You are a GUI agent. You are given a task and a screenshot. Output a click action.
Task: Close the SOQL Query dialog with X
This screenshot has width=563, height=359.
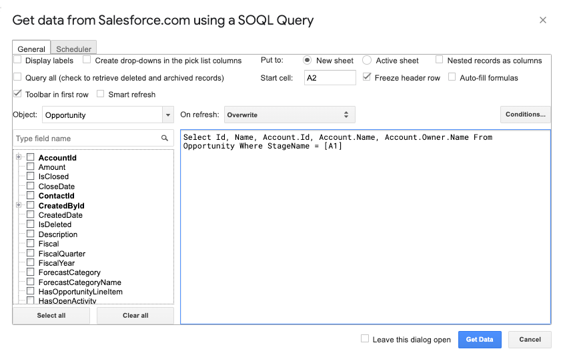coord(543,20)
